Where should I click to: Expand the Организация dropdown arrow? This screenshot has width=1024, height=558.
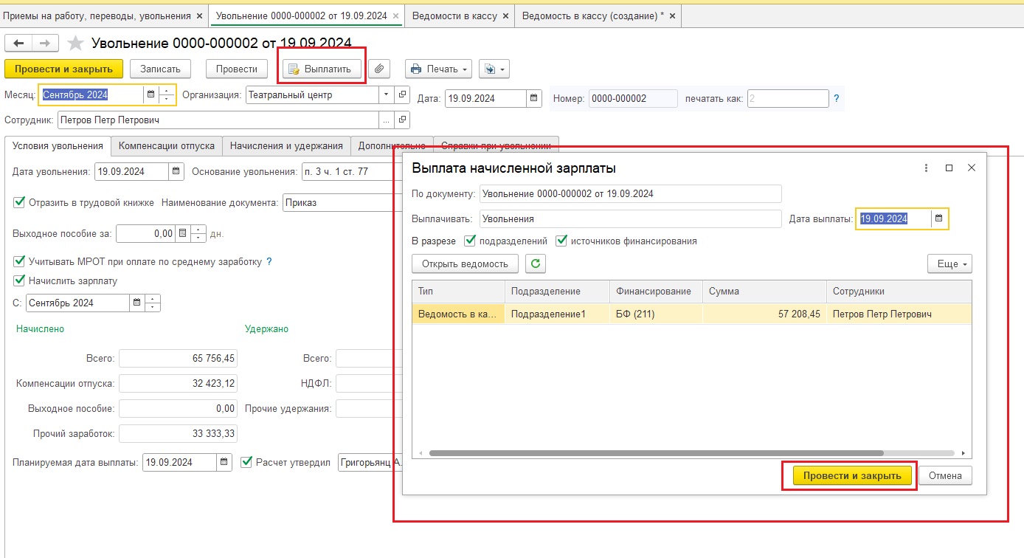(387, 94)
